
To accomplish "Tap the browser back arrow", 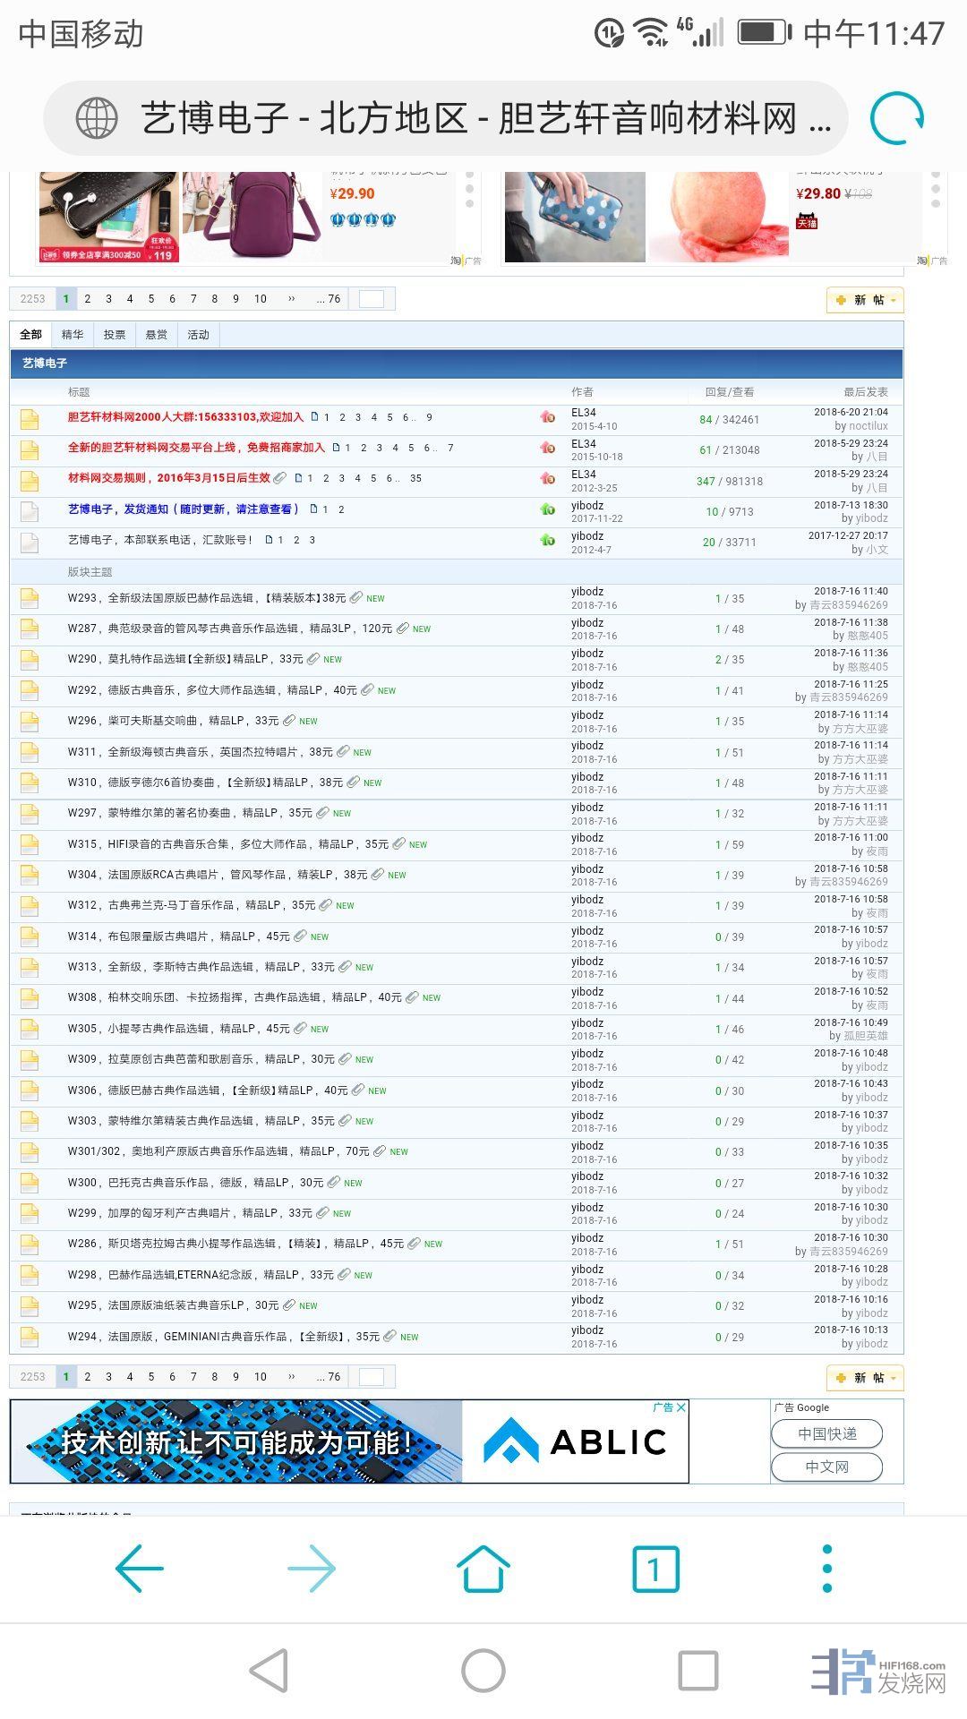I will (140, 1569).
